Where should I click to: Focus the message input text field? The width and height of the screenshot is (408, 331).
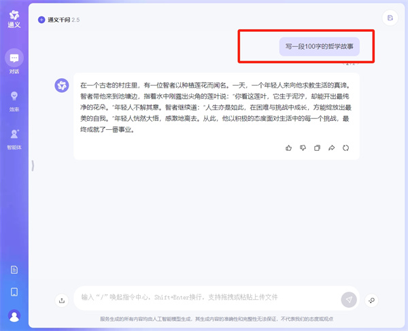pyautogui.click(x=204, y=297)
